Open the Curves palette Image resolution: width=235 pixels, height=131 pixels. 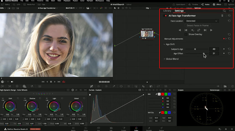click(x=92, y=86)
